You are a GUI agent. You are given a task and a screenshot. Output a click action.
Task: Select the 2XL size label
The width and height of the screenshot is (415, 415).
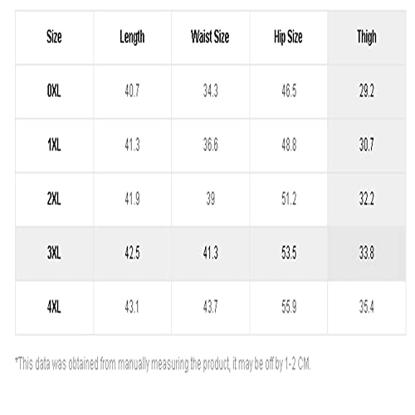click(x=54, y=199)
